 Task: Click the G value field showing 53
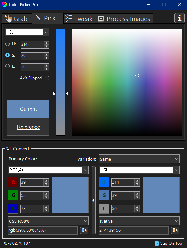32,195
